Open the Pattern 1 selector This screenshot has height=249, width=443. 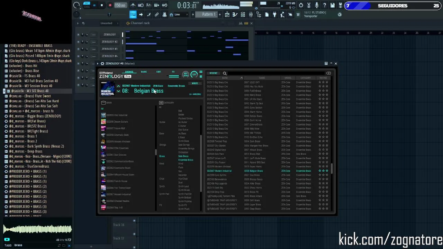207,15
